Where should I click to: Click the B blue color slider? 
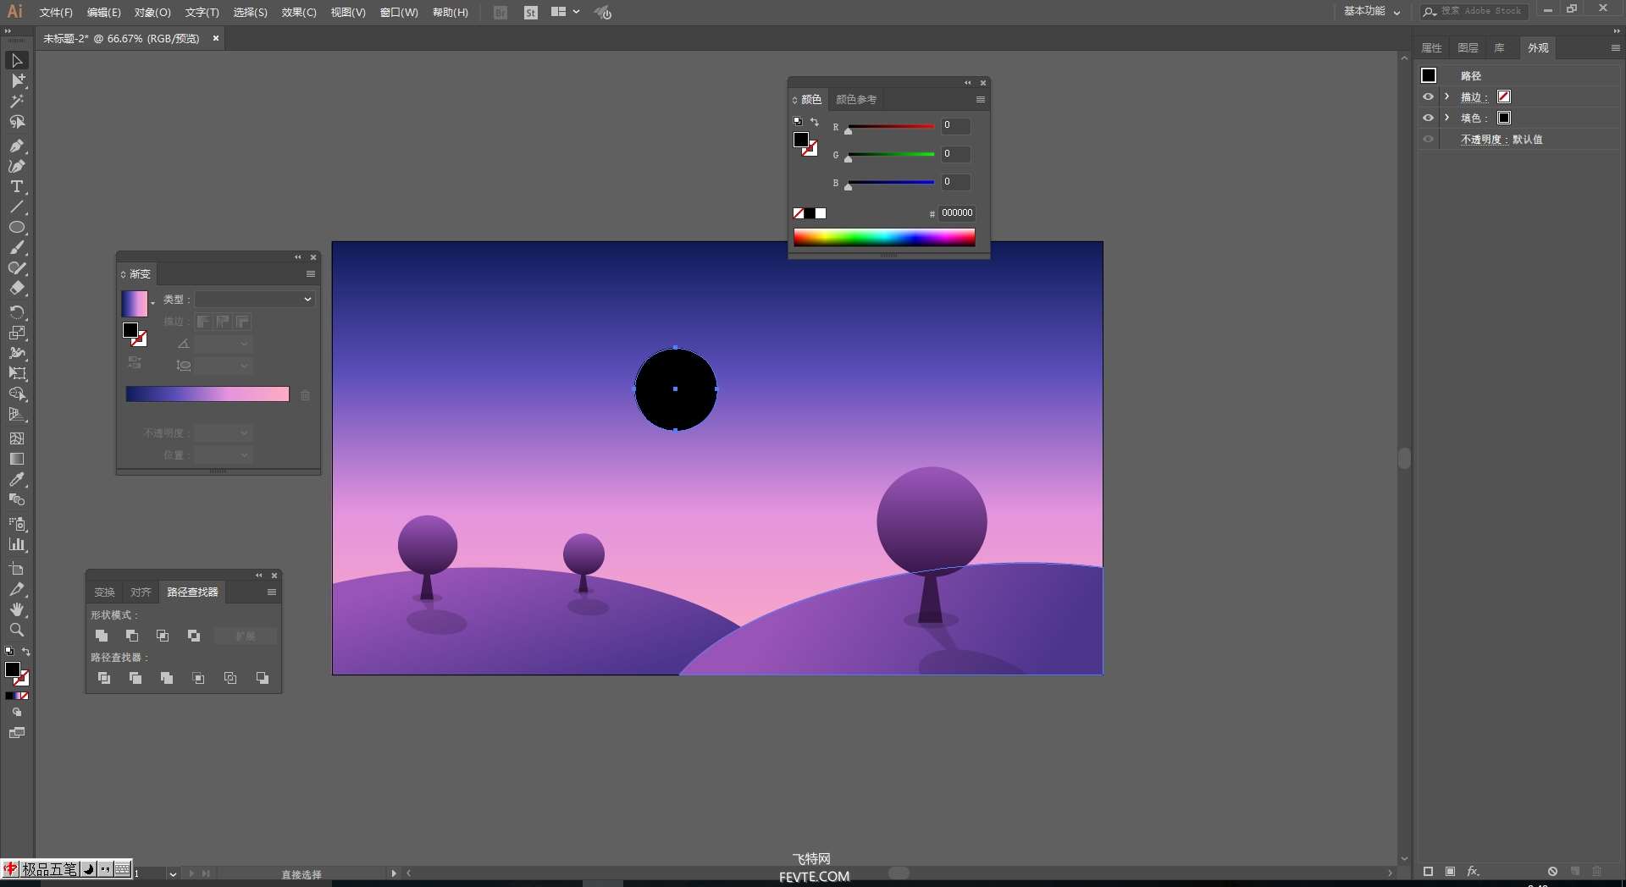pyautogui.click(x=891, y=183)
